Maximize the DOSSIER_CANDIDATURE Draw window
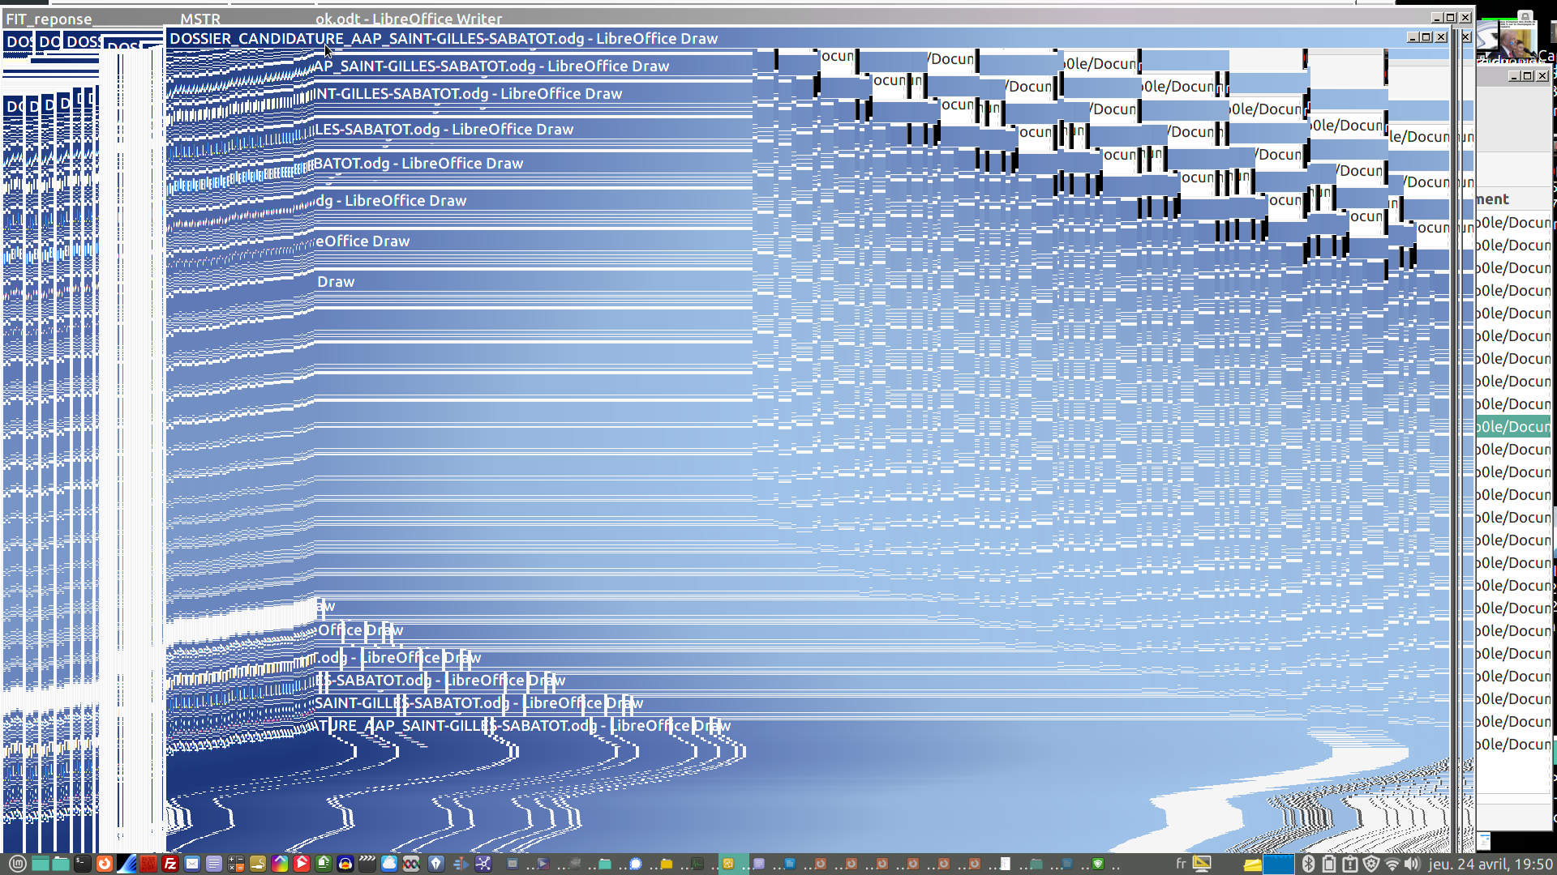The width and height of the screenshot is (1557, 875). [1426, 37]
